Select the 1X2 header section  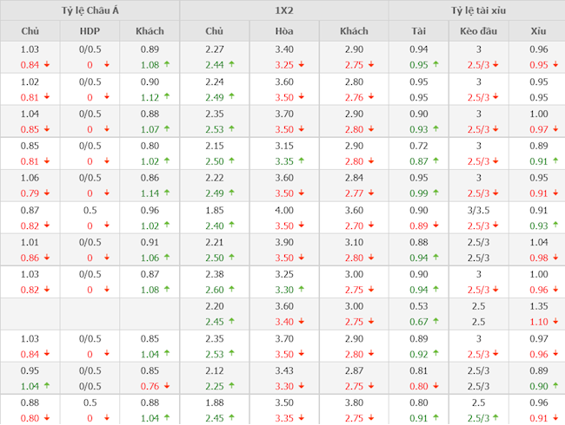[284, 10]
